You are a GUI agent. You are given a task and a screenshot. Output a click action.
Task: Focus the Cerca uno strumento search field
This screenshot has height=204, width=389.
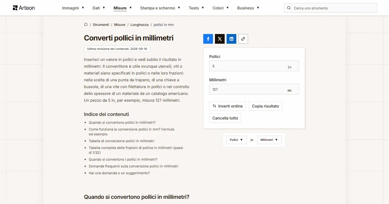[x=331, y=8]
